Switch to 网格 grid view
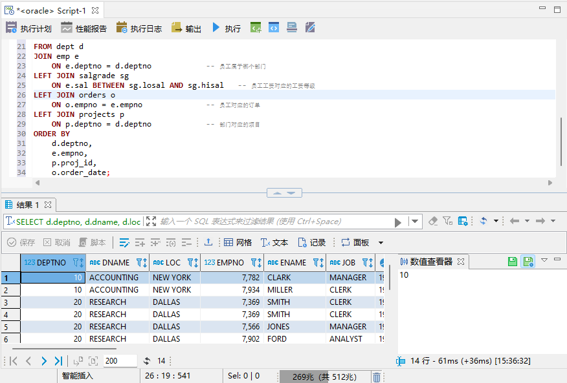 coord(238,242)
